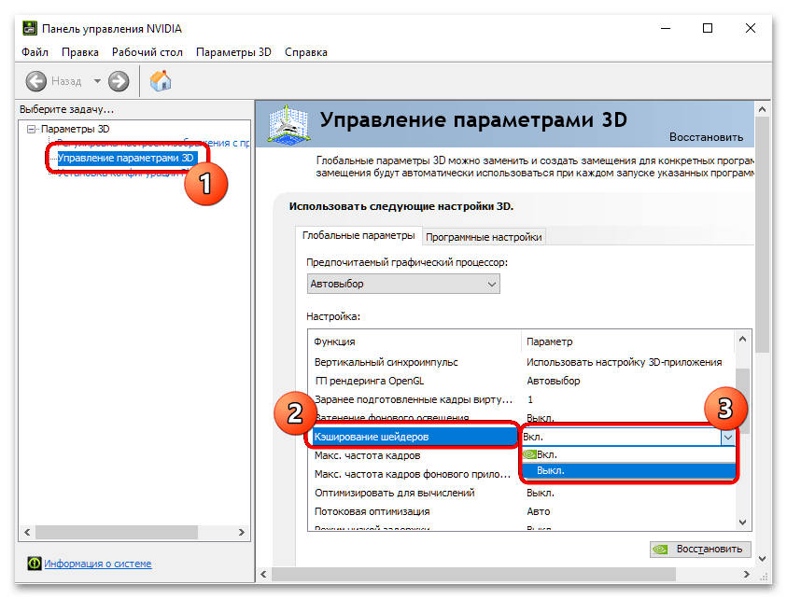This screenshot has width=787, height=599.
Task: Open the Справка menu
Action: pyautogui.click(x=305, y=52)
